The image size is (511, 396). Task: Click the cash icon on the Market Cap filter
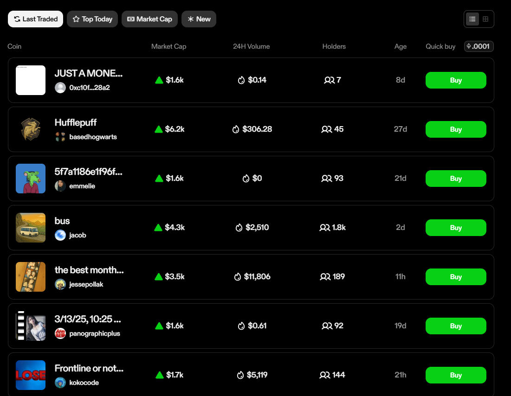coord(131,19)
